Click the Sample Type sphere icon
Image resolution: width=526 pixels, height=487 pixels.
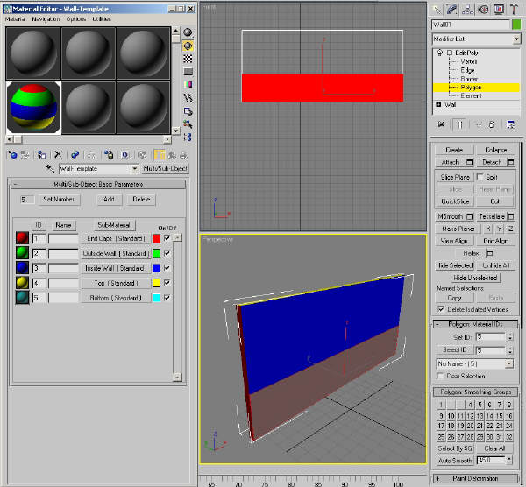pos(188,32)
